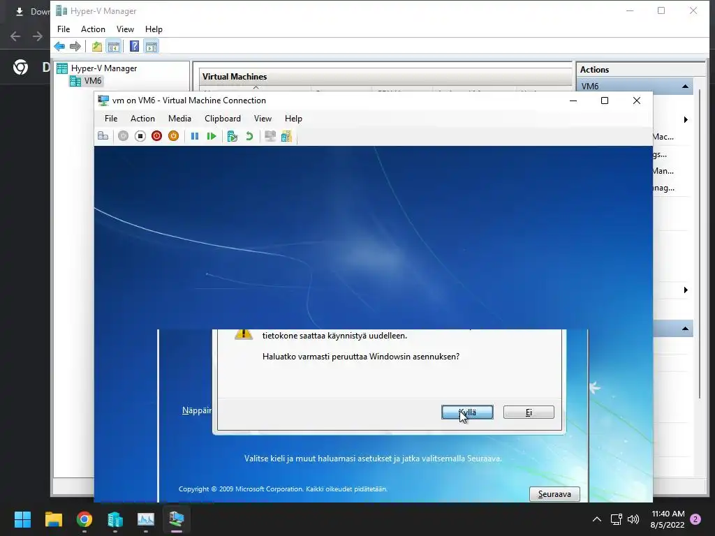This screenshot has height=536, width=715.
Task: Go forward with Hyper-V Manager grey arrow
Action: pos(75,46)
